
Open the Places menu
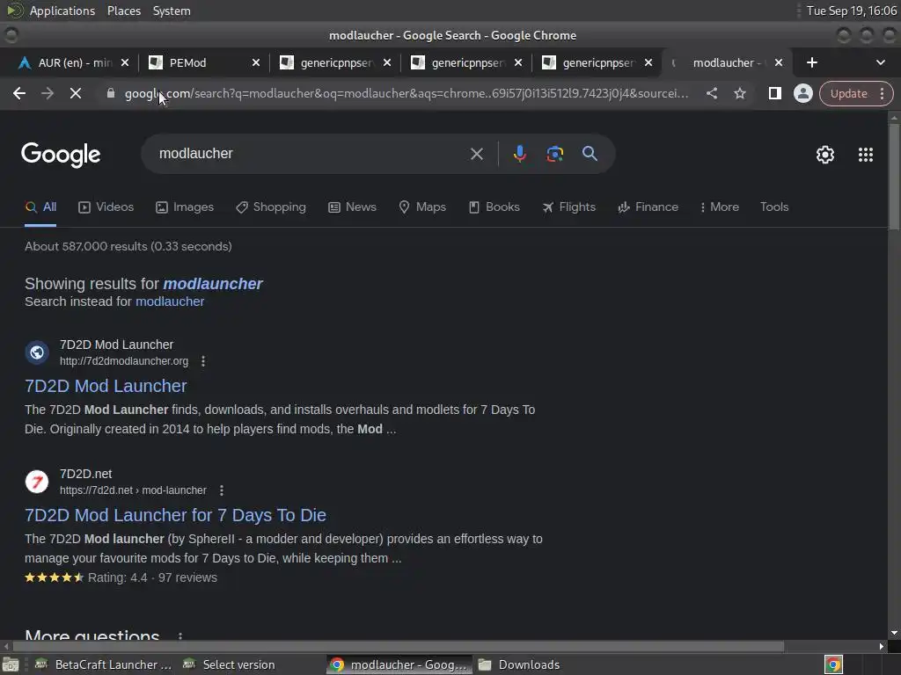pyautogui.click(x=124, y=11)
